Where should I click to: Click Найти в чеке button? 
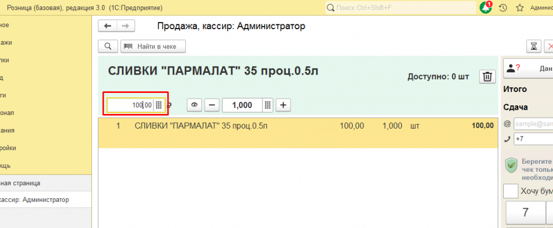pyautogui.click(x=153, y=46)
